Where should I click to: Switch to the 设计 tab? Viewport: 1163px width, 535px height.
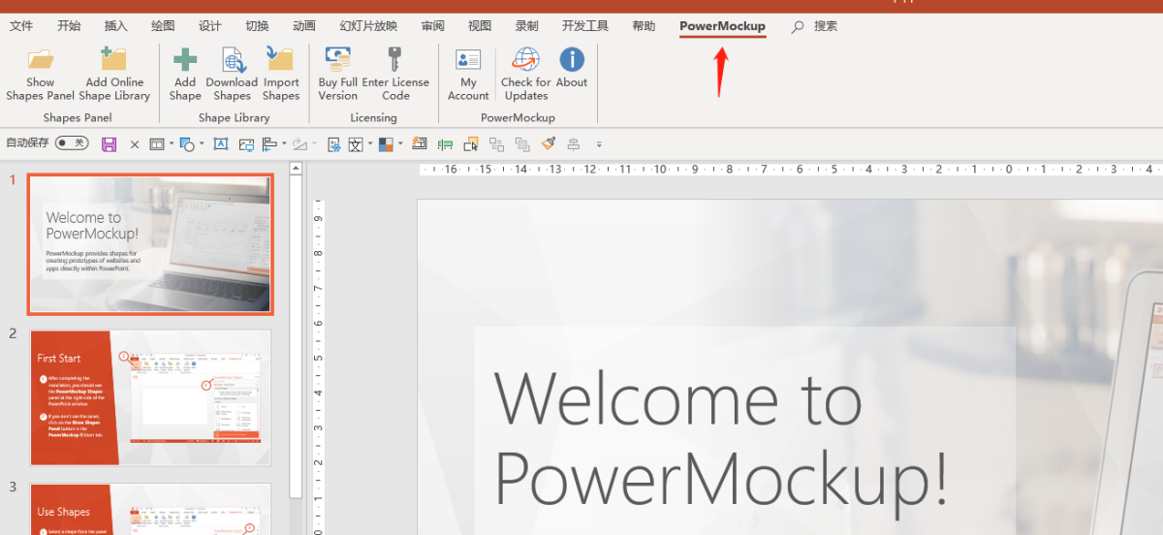click(209, 26)
